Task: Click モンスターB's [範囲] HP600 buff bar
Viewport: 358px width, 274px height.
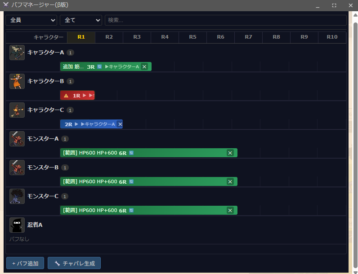Action: 148,181
